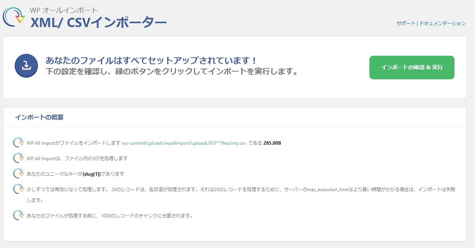Click the XML/ CSVインポーター title

point(99,22)
